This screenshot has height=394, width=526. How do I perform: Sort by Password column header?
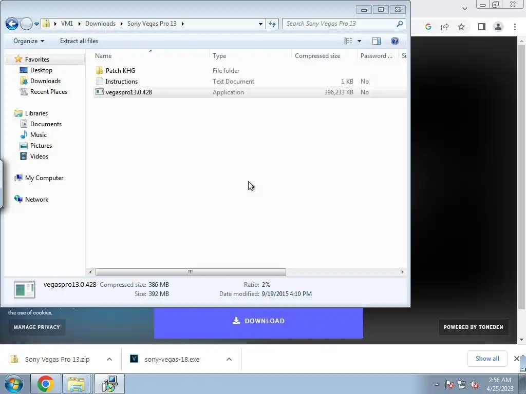pos(377,56)
